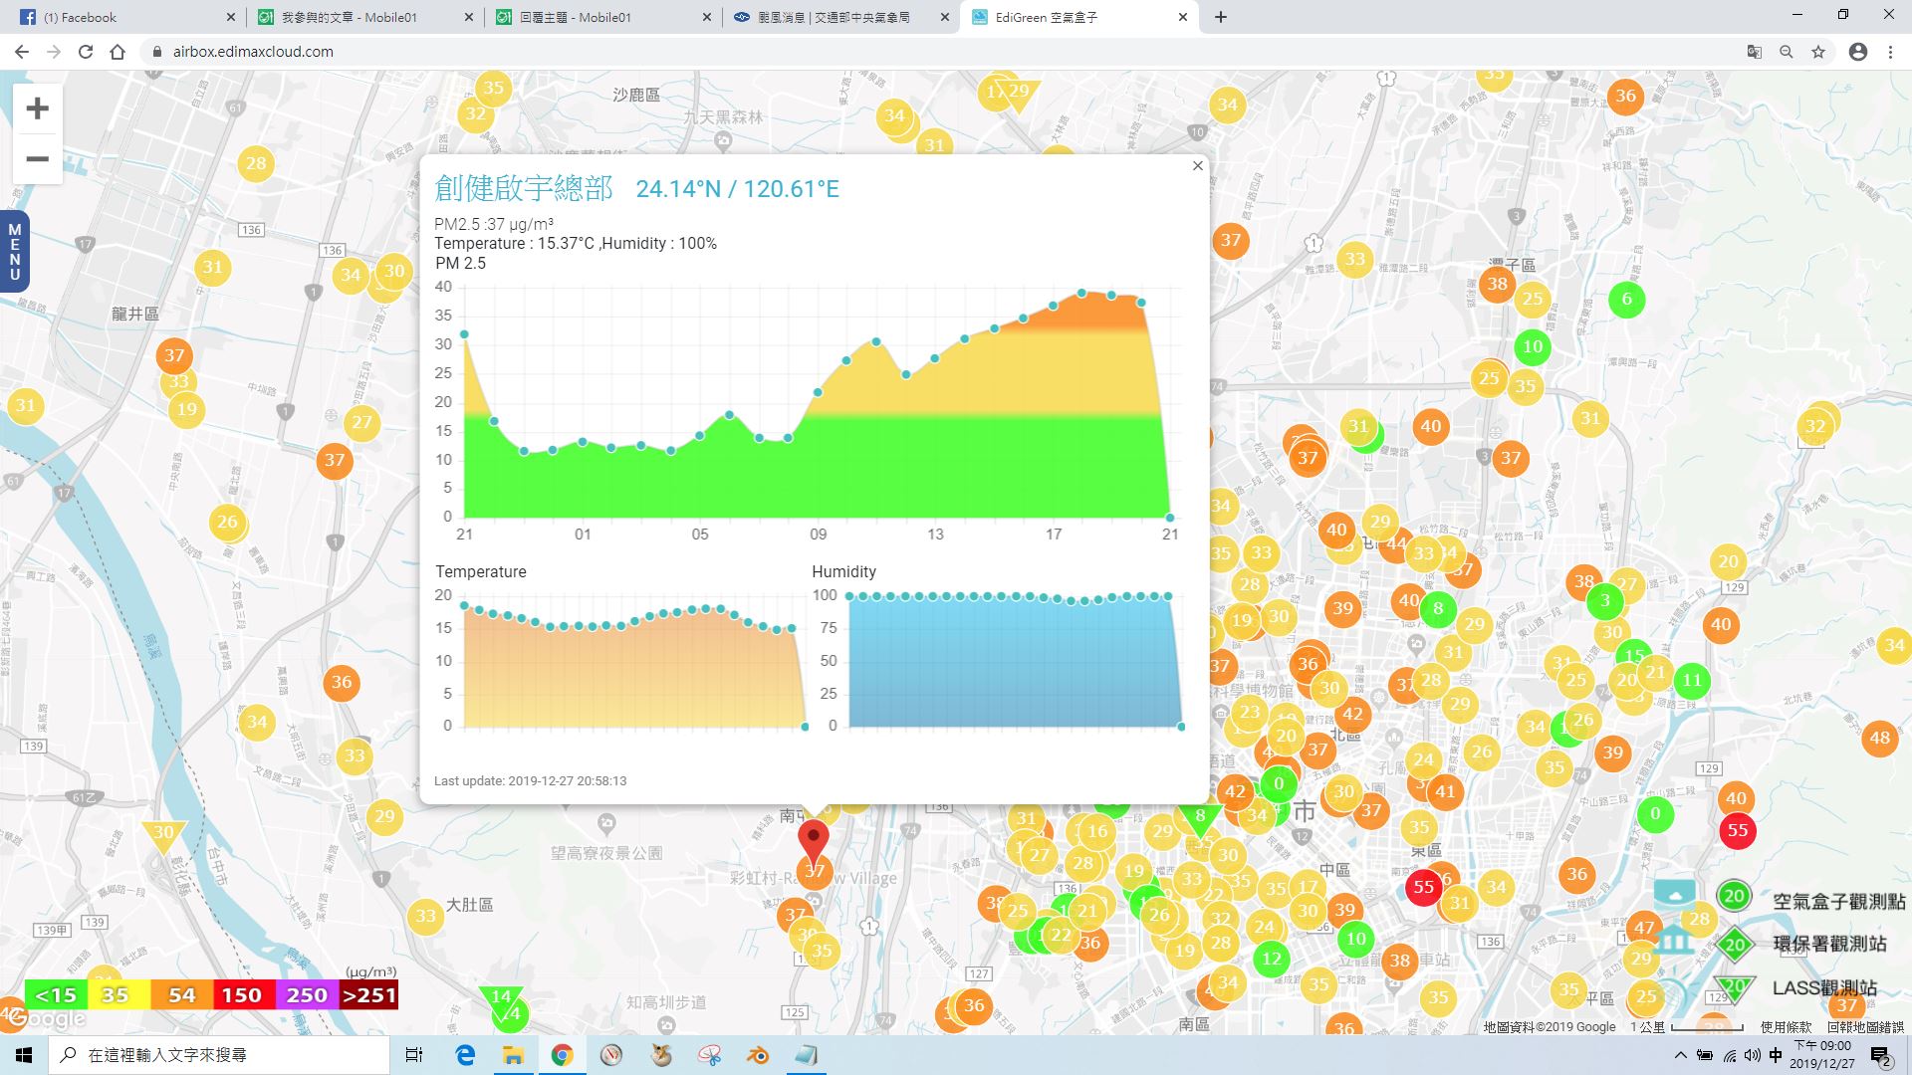Open the volume control in tray
The height and width of the screenshot is (1075, 1912).
coord(1753,1055)
